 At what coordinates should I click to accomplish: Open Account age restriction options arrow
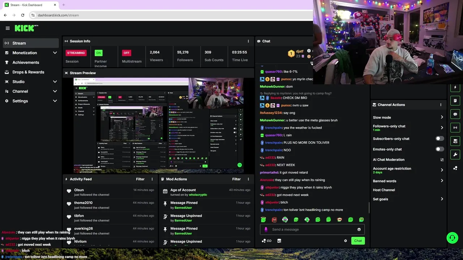[x=442, y=170]
